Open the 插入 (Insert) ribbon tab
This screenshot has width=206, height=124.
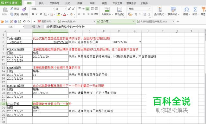click(x=41, y=3)
